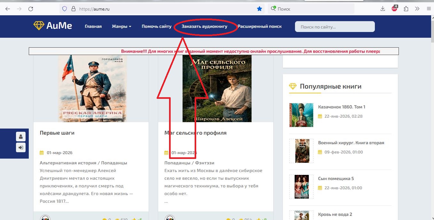Click the 01-мар-2026 date under Первые шаги

(59, 153)
